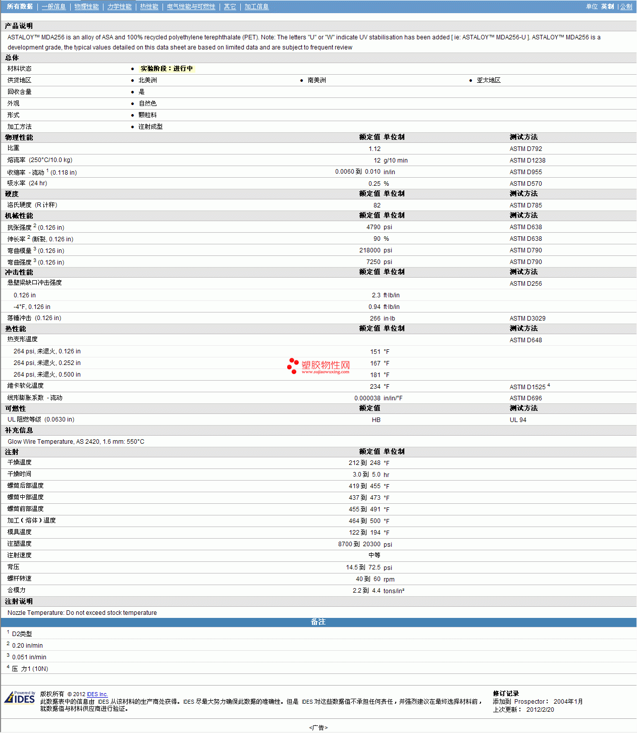Switch to the 加工信息 tab
Viewport: 637px width, 733px height.
(x=256, y=7)
